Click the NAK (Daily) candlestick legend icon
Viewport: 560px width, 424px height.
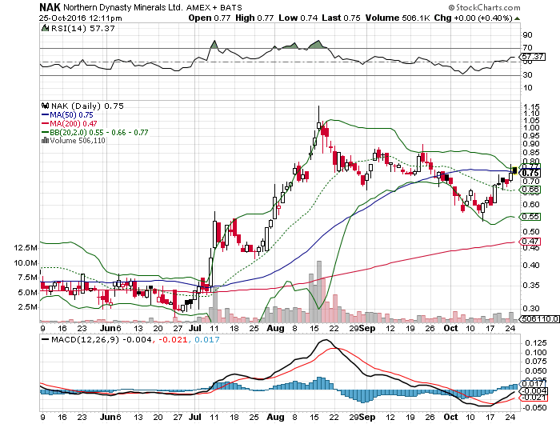point(44,105)
